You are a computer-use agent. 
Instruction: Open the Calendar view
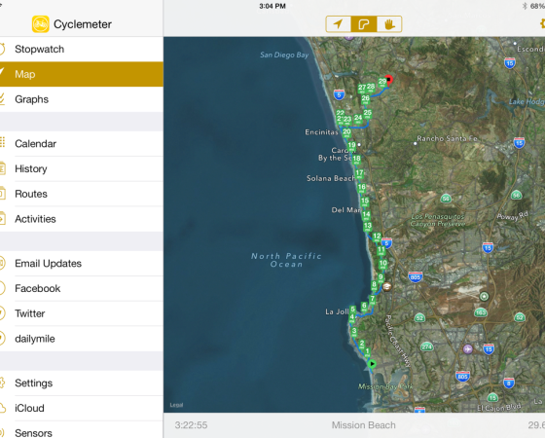tap(82, 144)
